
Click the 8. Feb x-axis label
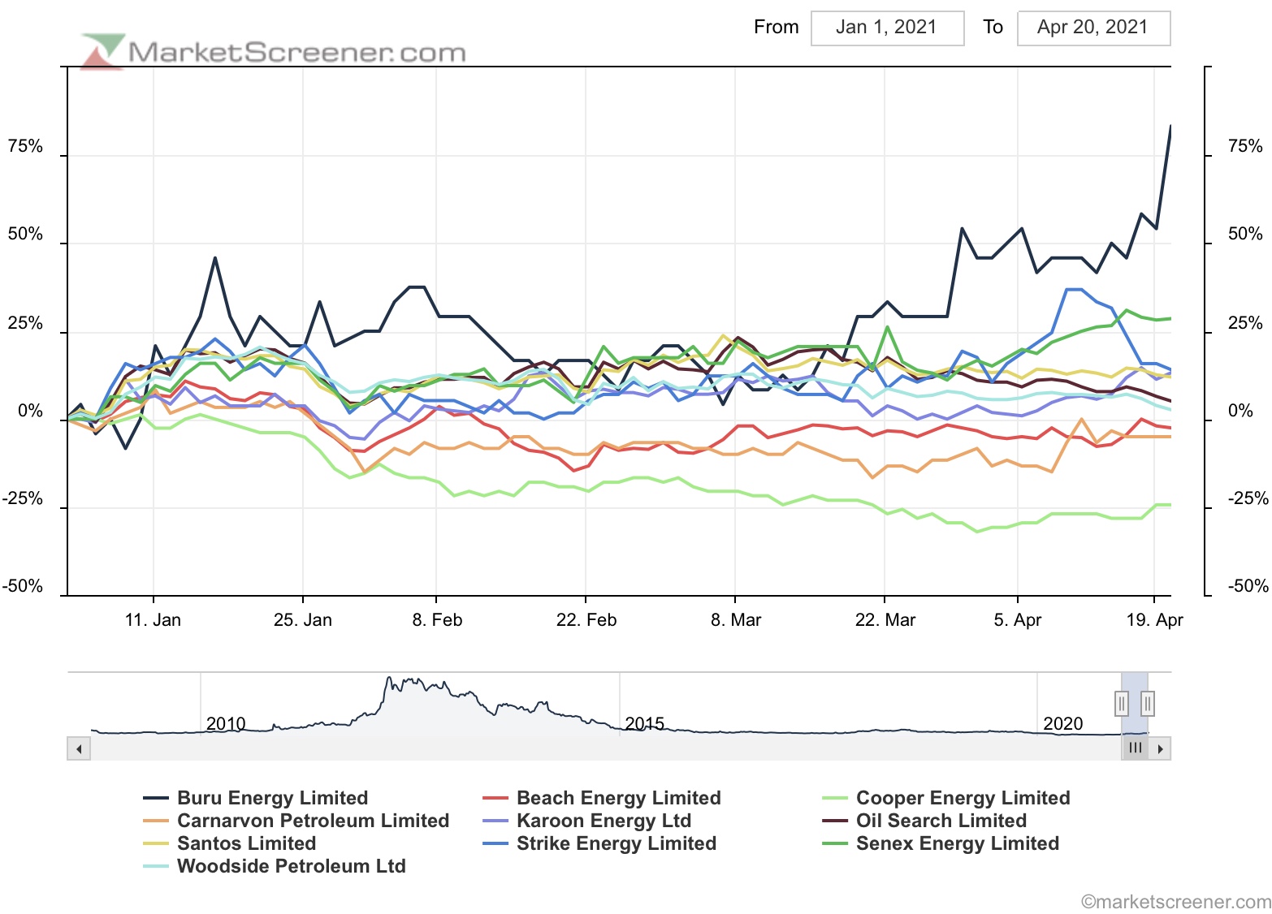coord(437,620)
